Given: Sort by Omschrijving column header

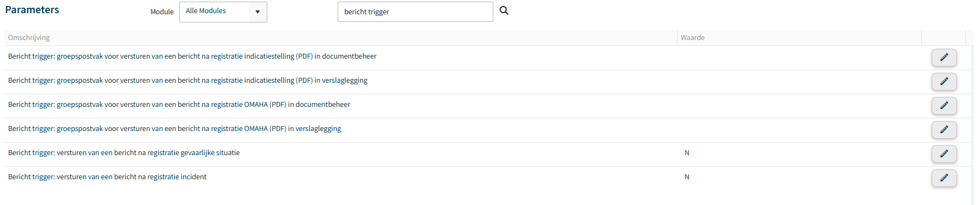Looking at the screenshot, I should point(29,38).
